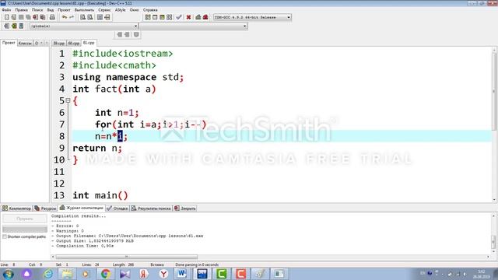Open the Ресурсы bottom tab
498x280 pixels.
45,208
